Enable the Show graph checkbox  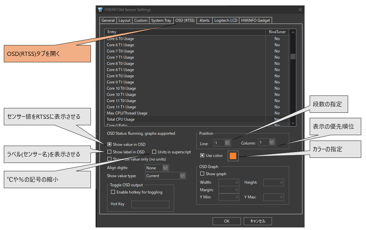(202, 173)
